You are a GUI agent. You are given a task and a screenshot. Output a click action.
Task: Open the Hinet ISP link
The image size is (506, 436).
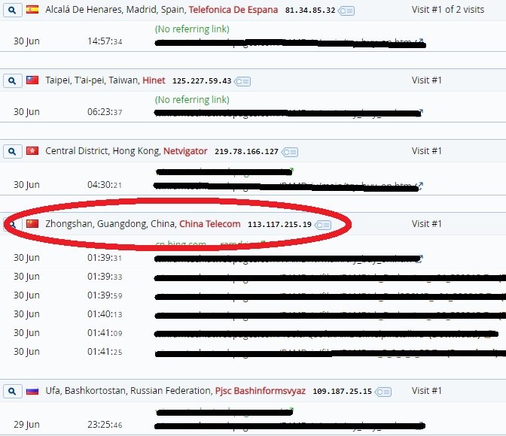154,80
